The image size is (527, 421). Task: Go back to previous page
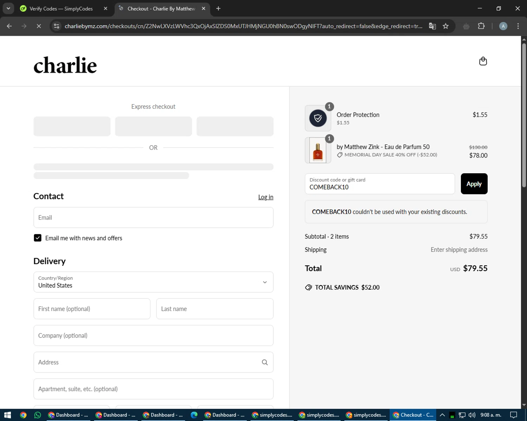click(x=9, y=26)
